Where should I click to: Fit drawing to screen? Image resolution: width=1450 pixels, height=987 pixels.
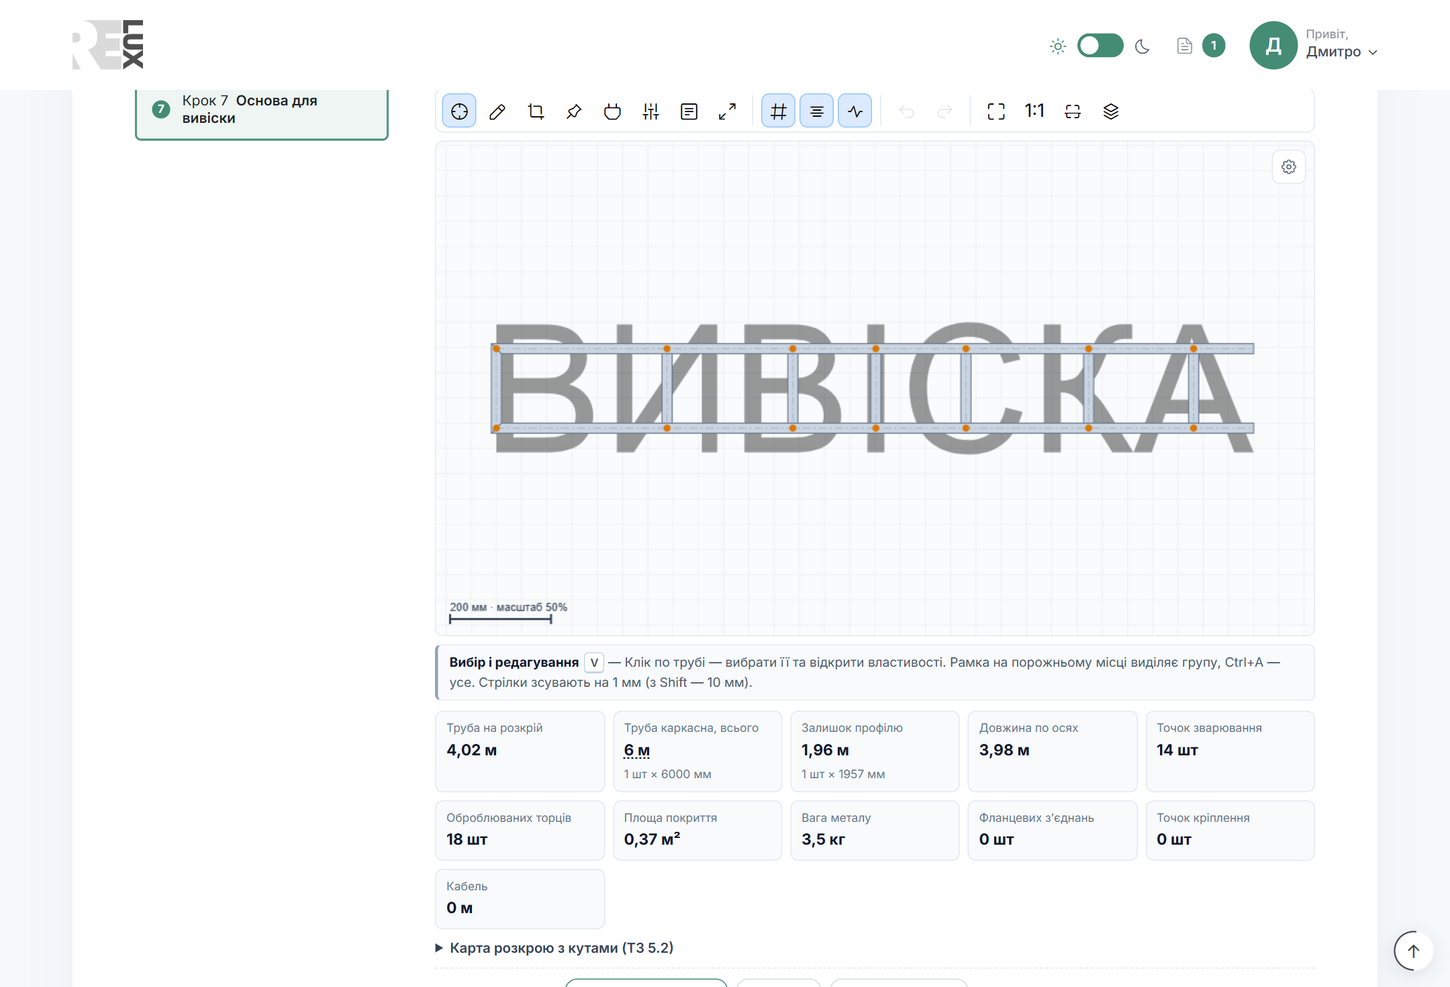[996, 111]
